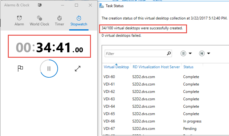Open the Alarm tab
The height and width of the screenshot is (136, 229).
(19, 21)
